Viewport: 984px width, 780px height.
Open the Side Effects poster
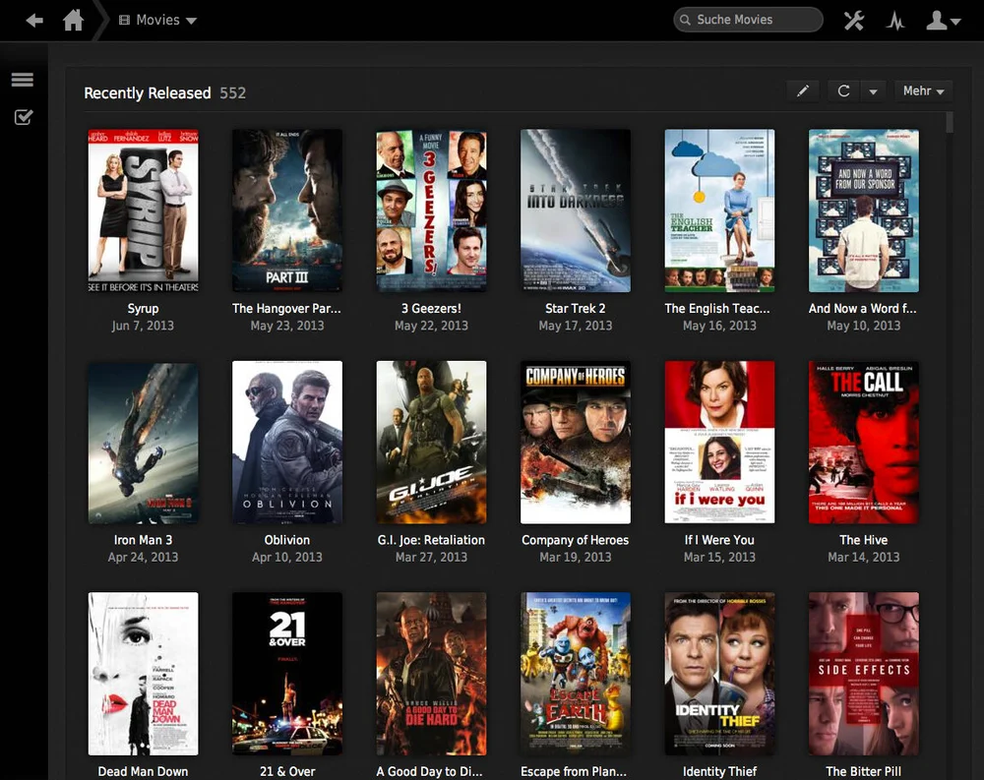click(x=864, y=674)
